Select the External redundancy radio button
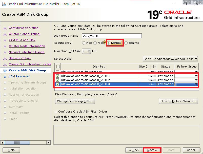This screenshot has height=154, width=203. (126, 43)
